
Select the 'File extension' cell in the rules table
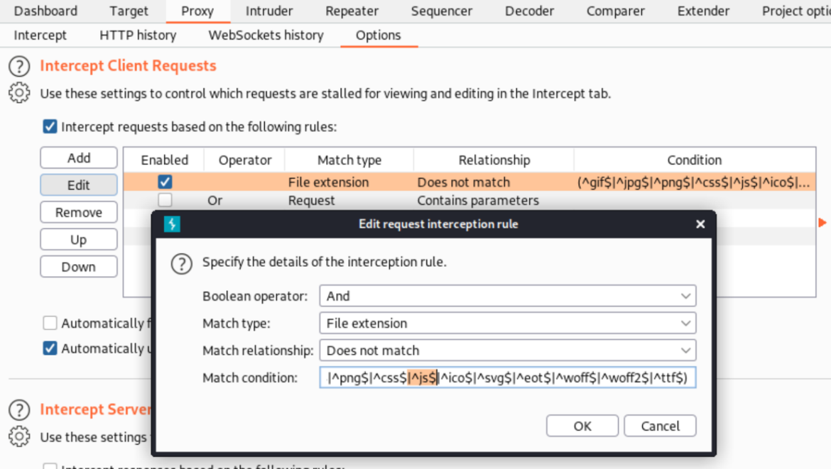point(349,182)
